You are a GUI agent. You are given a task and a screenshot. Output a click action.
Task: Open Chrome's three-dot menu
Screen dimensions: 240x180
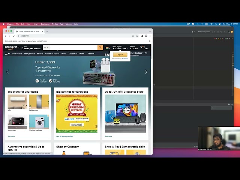(150, 36)
